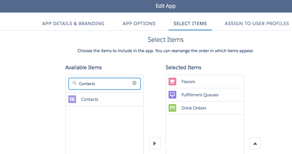Switch to the App Options tab

point(139,24)
